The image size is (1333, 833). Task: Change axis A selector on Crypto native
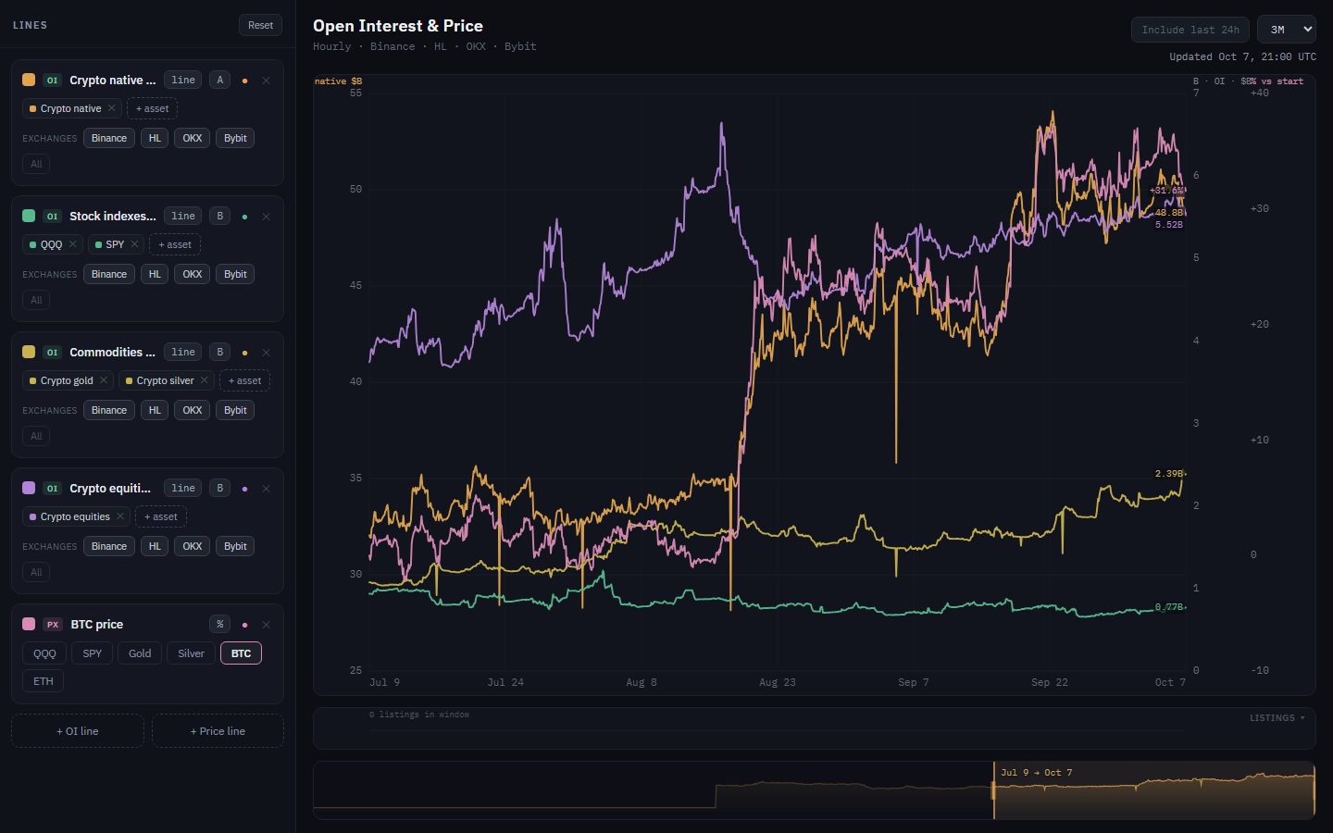[x=219, y=81]
